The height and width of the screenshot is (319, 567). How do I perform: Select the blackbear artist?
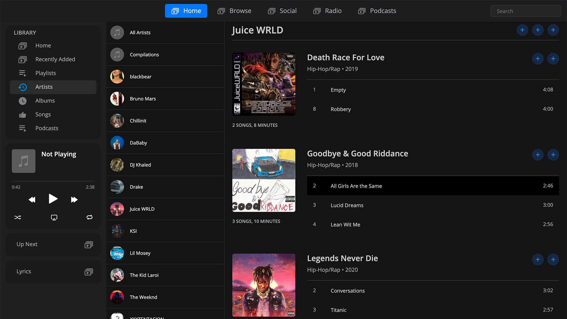165,77
